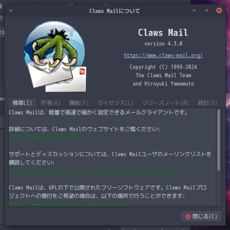Select the 情報(I) tab
This screenshot has width=230, height=230.
pos(22,103)
